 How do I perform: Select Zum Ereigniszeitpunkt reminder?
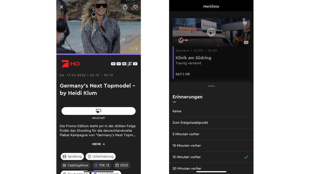click(x=211, y=123)
